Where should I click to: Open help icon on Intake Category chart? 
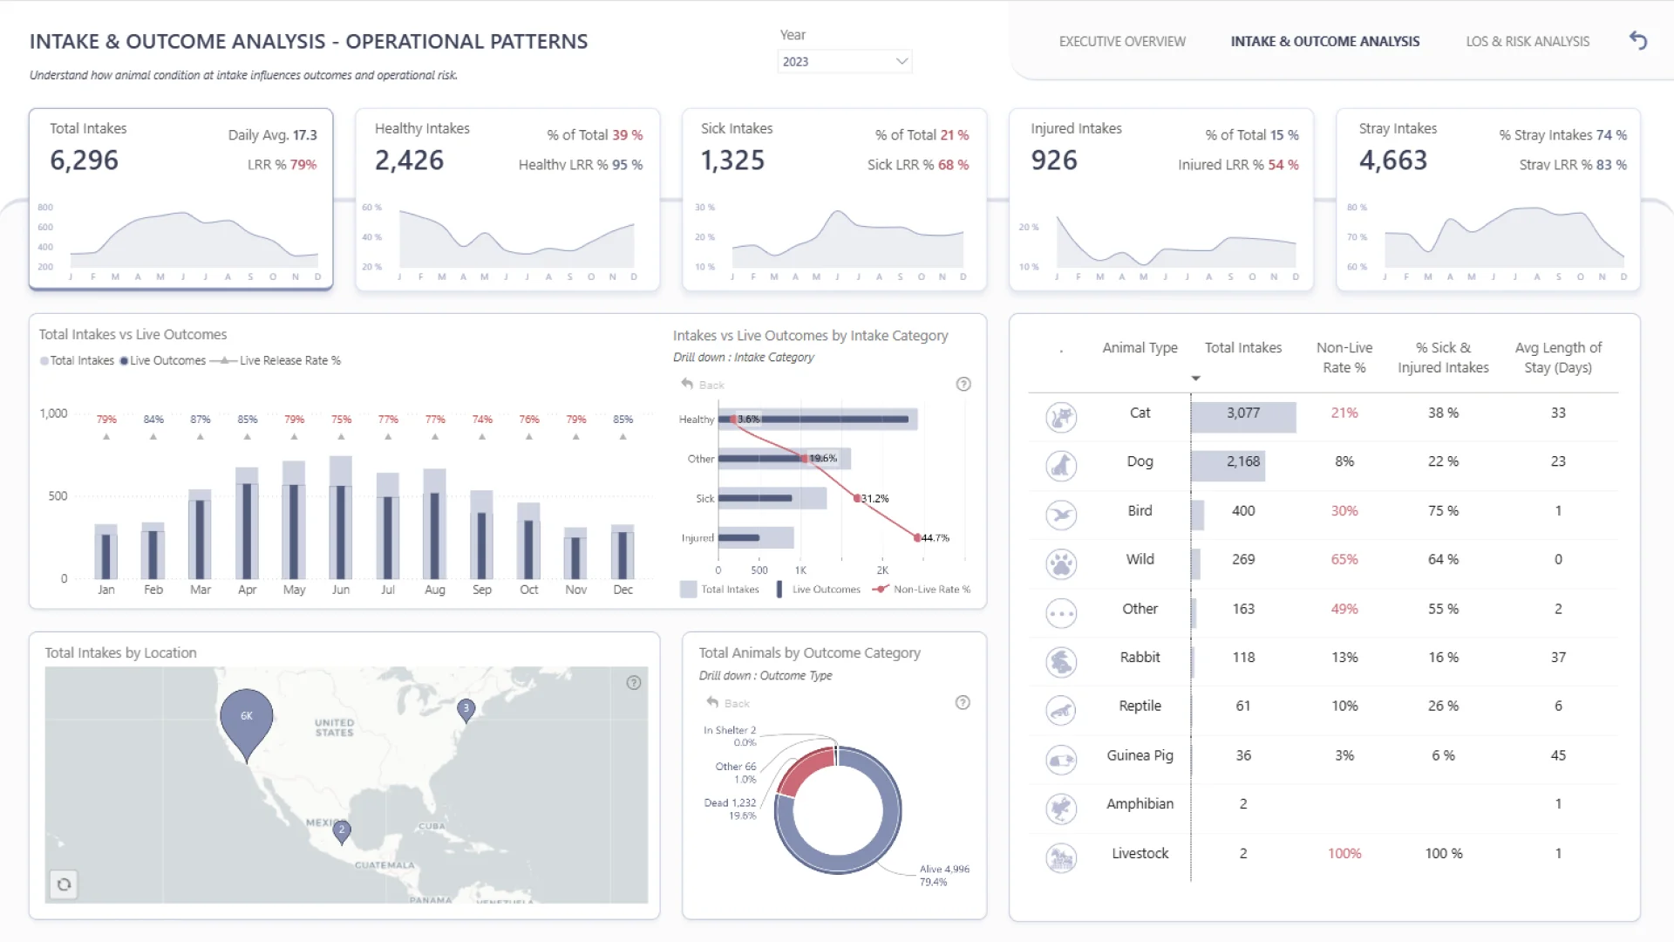[963, 384]
